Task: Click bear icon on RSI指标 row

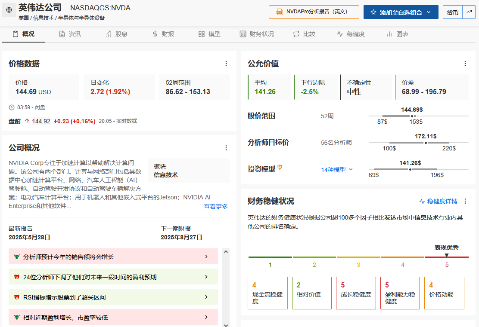Action: (x=17, y=297)
